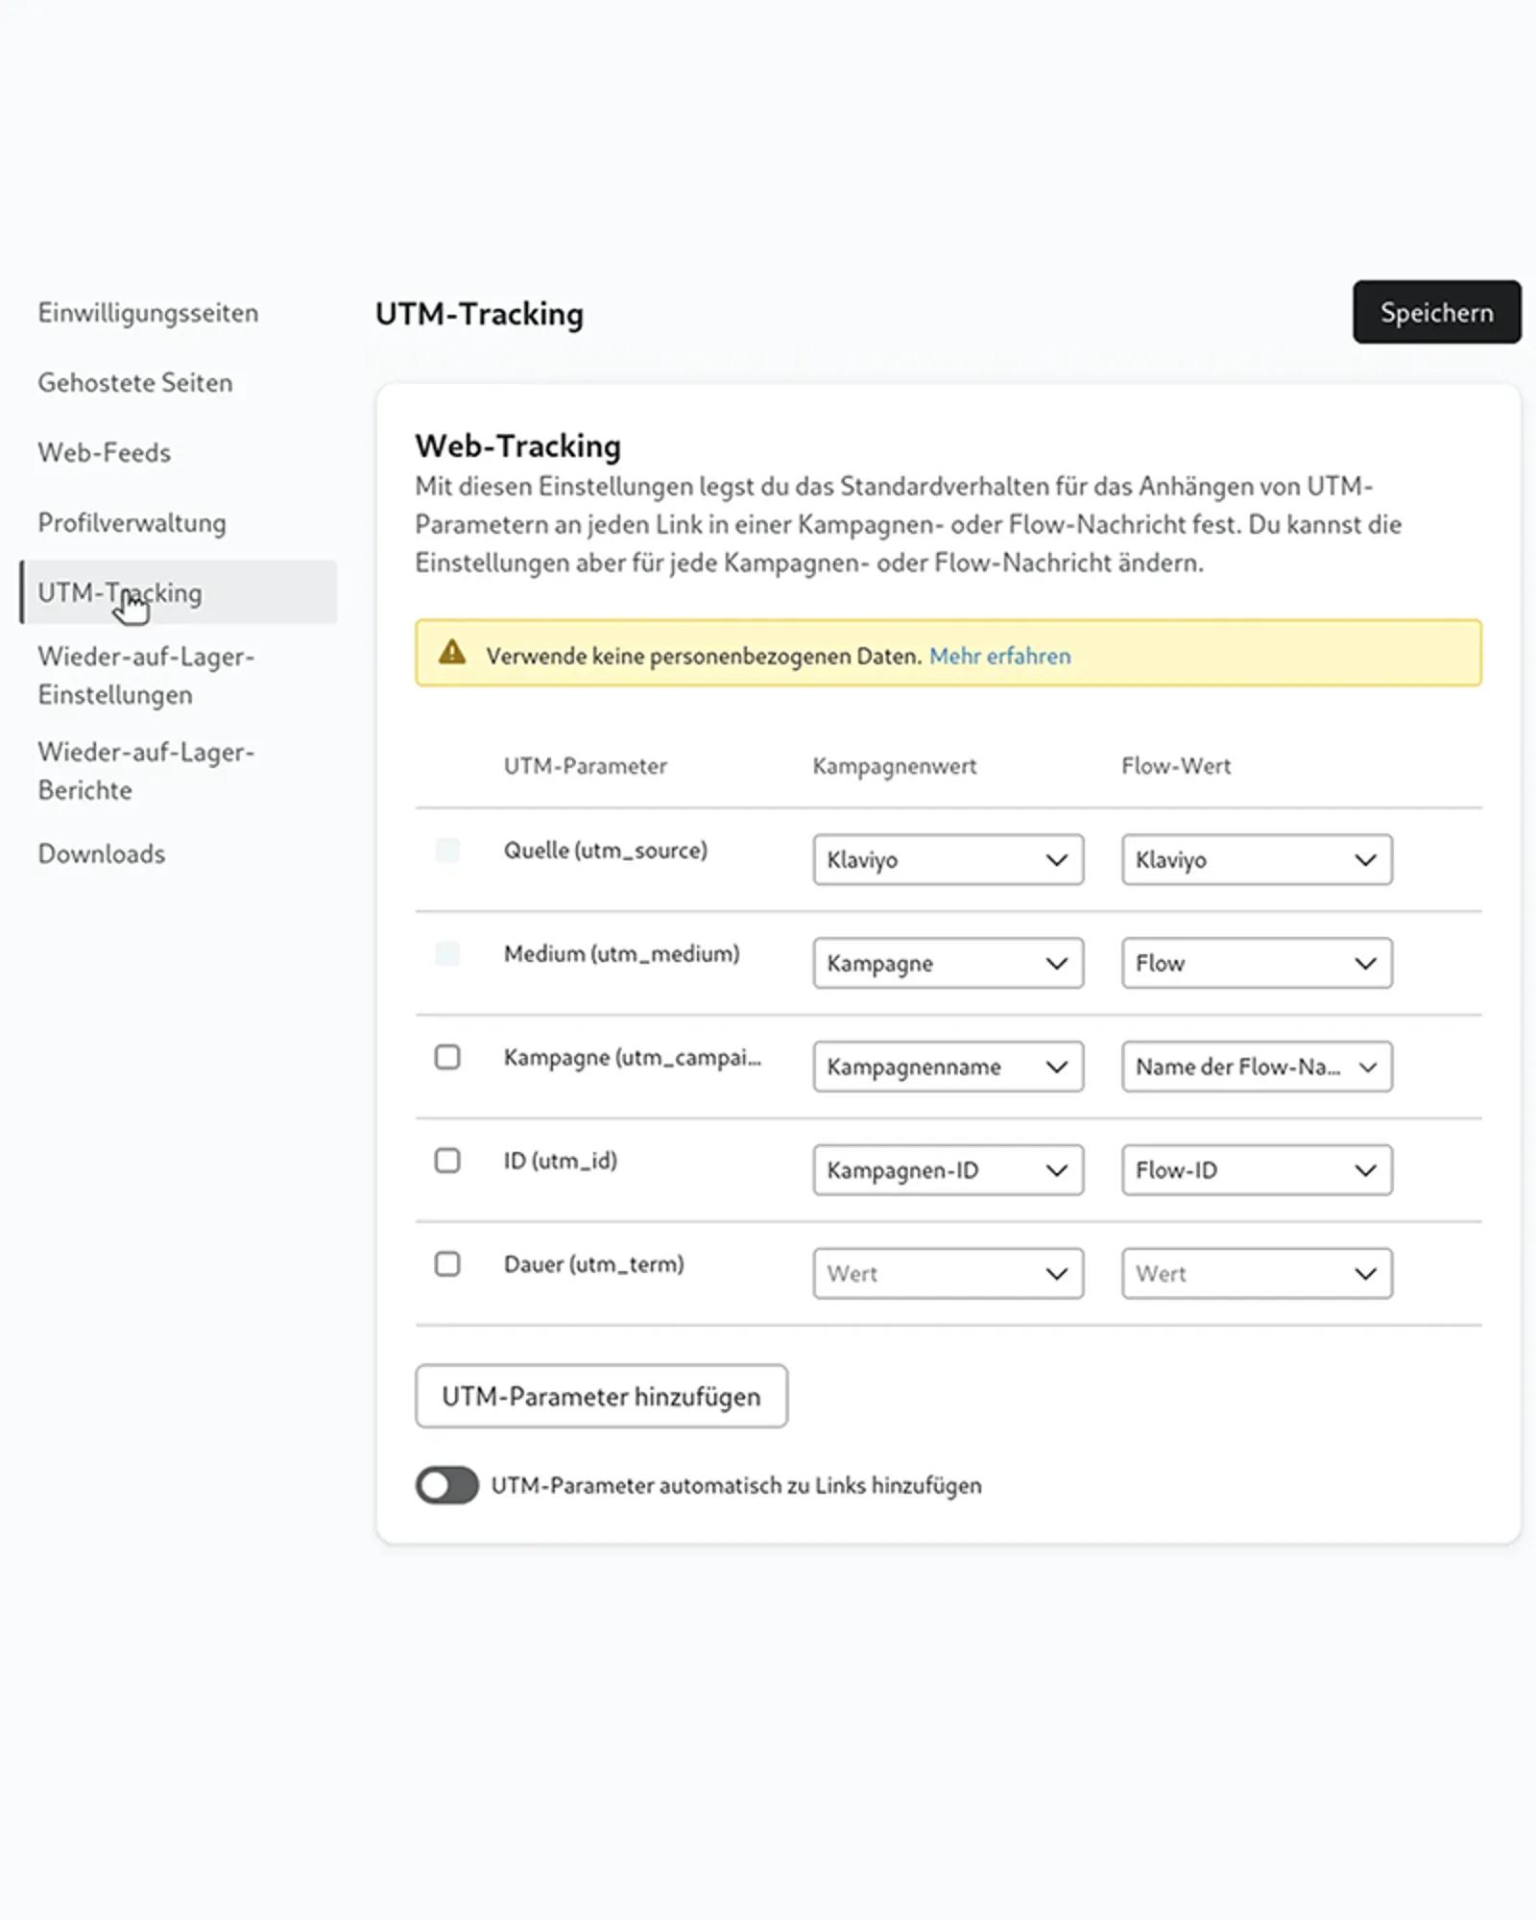Open the Flow-ID dropdown

[x=1257, y=1170]
